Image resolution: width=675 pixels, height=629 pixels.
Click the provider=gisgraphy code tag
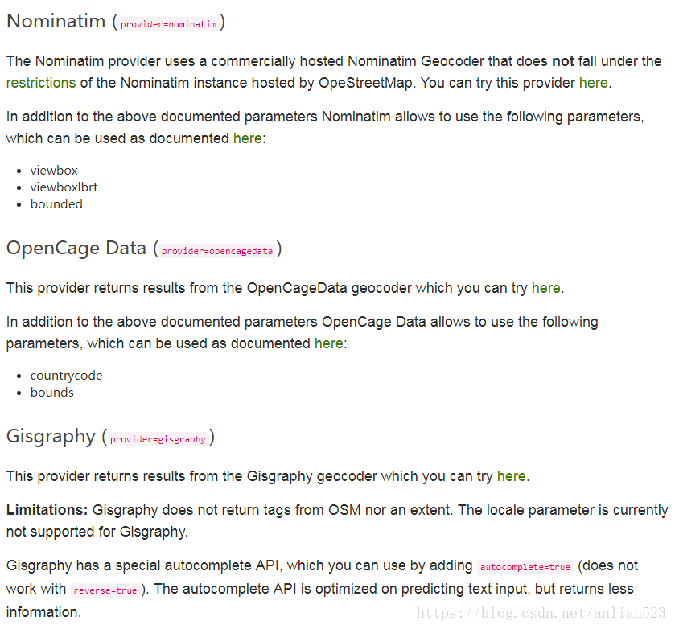pos(158,439)
